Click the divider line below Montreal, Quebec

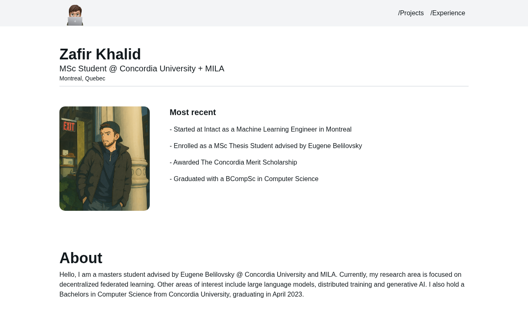264,86
